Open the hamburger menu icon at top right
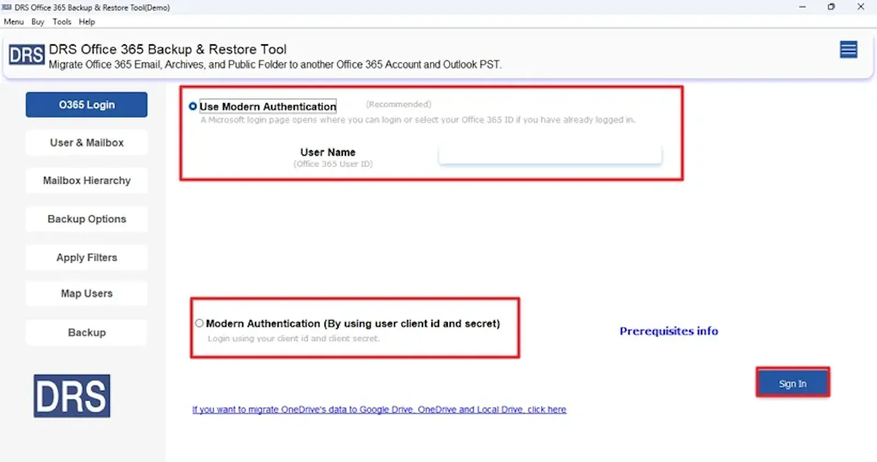This screenshot has width=877, height=462. click(x=848, y=50)
